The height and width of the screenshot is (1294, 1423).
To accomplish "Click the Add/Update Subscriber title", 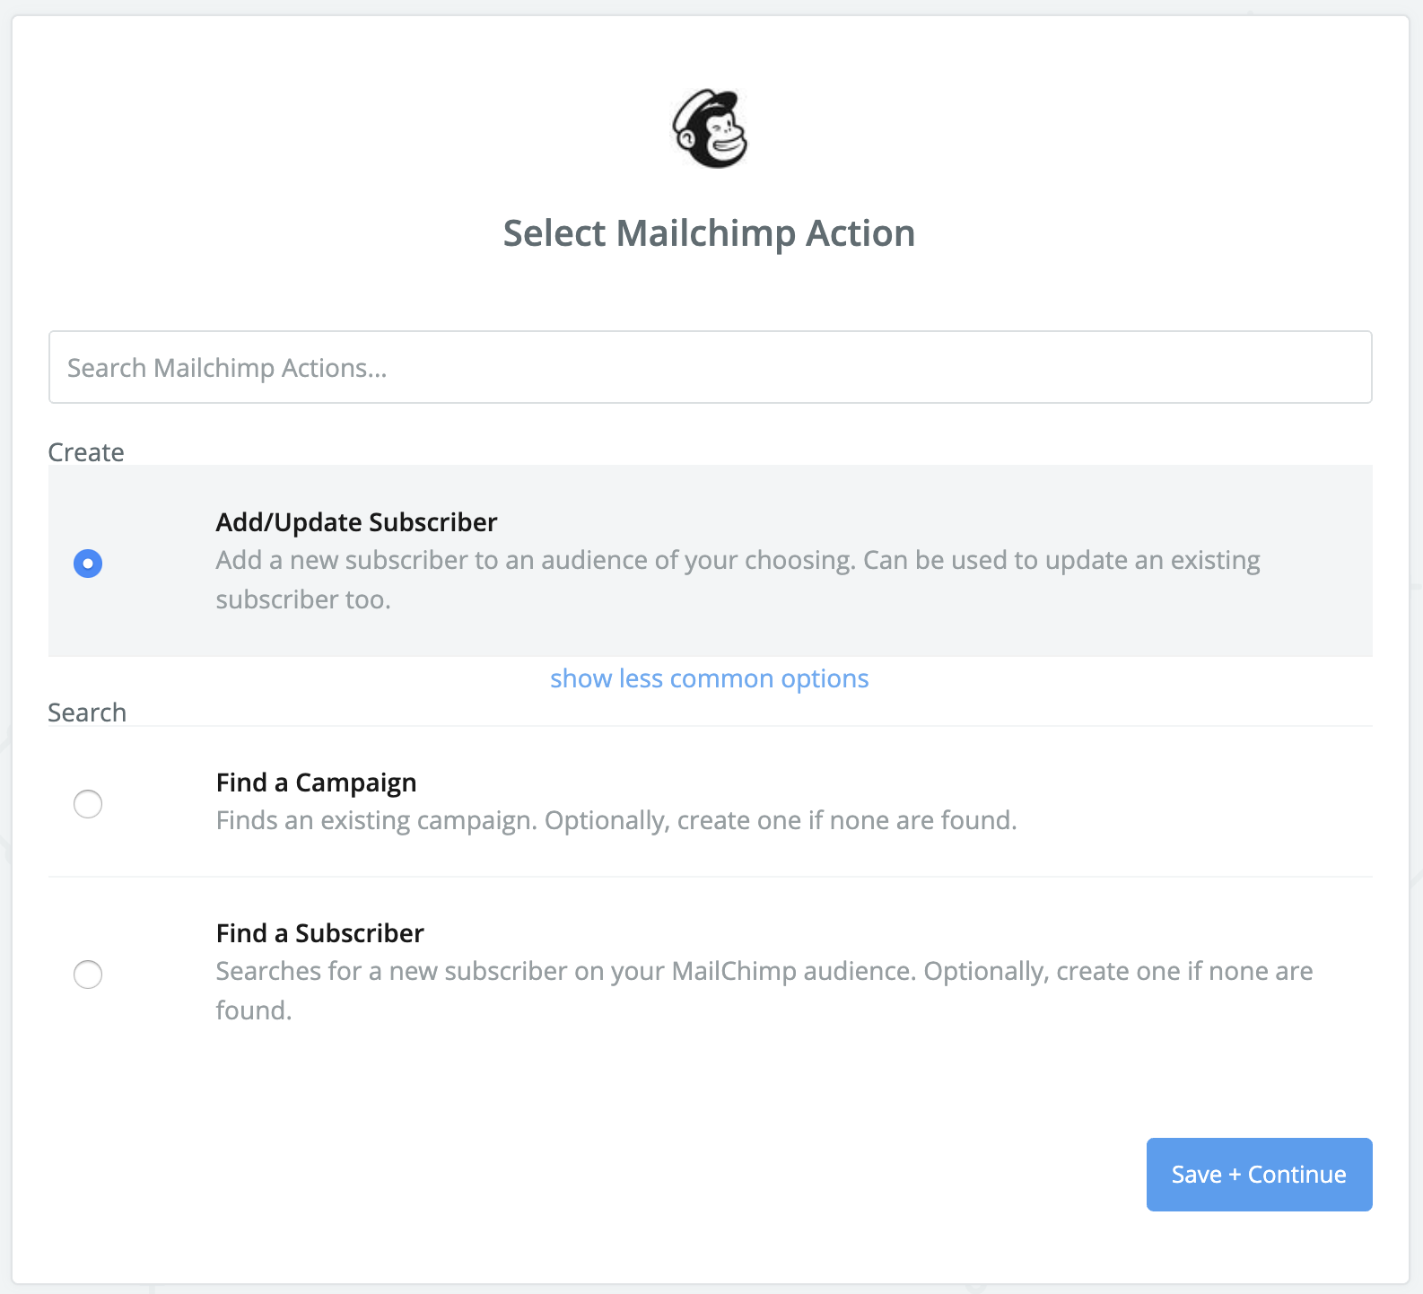I will pos(356,522).
